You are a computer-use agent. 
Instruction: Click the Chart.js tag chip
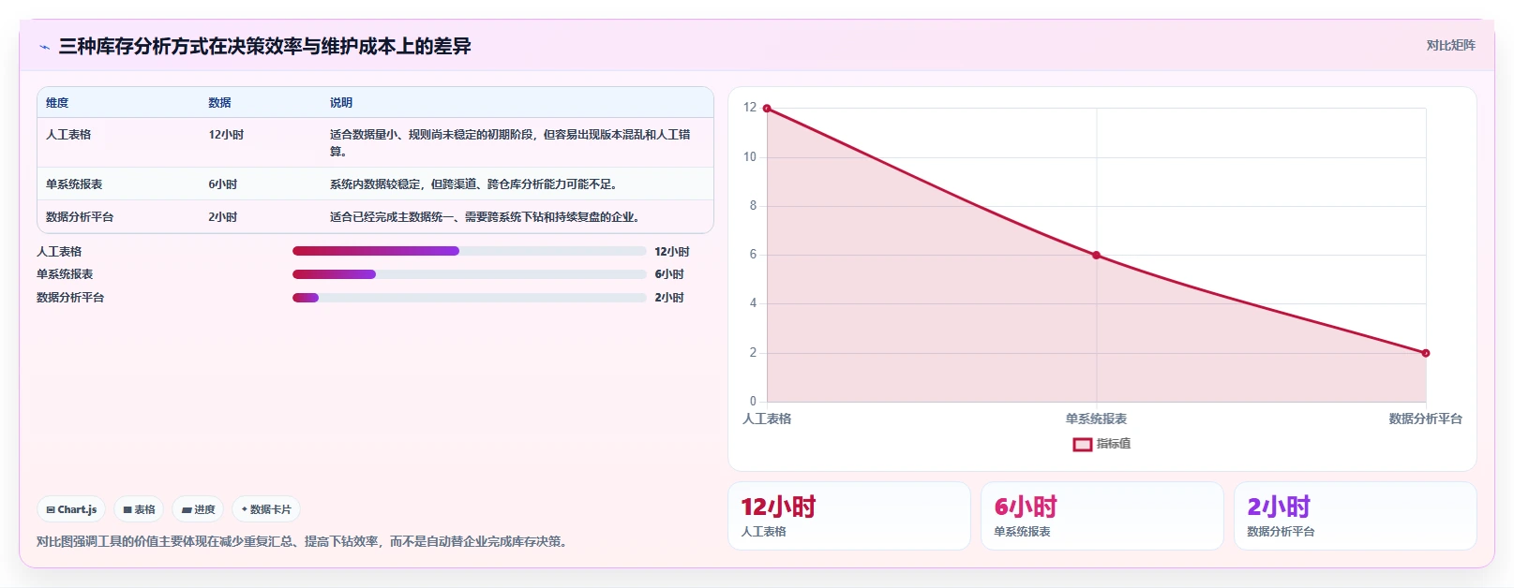(x=71, y=509)
